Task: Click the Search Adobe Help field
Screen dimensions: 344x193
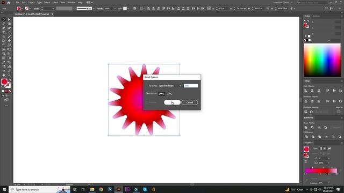Action: coord(312,3)
